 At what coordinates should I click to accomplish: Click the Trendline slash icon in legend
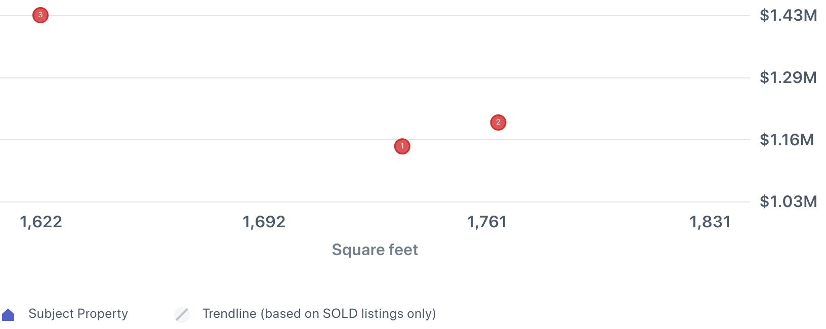pos(182,314)
